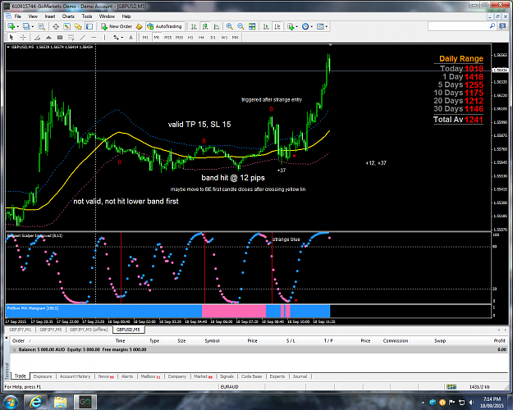
Task: Select the text label A tool
Action: click(x=131, y=37)
